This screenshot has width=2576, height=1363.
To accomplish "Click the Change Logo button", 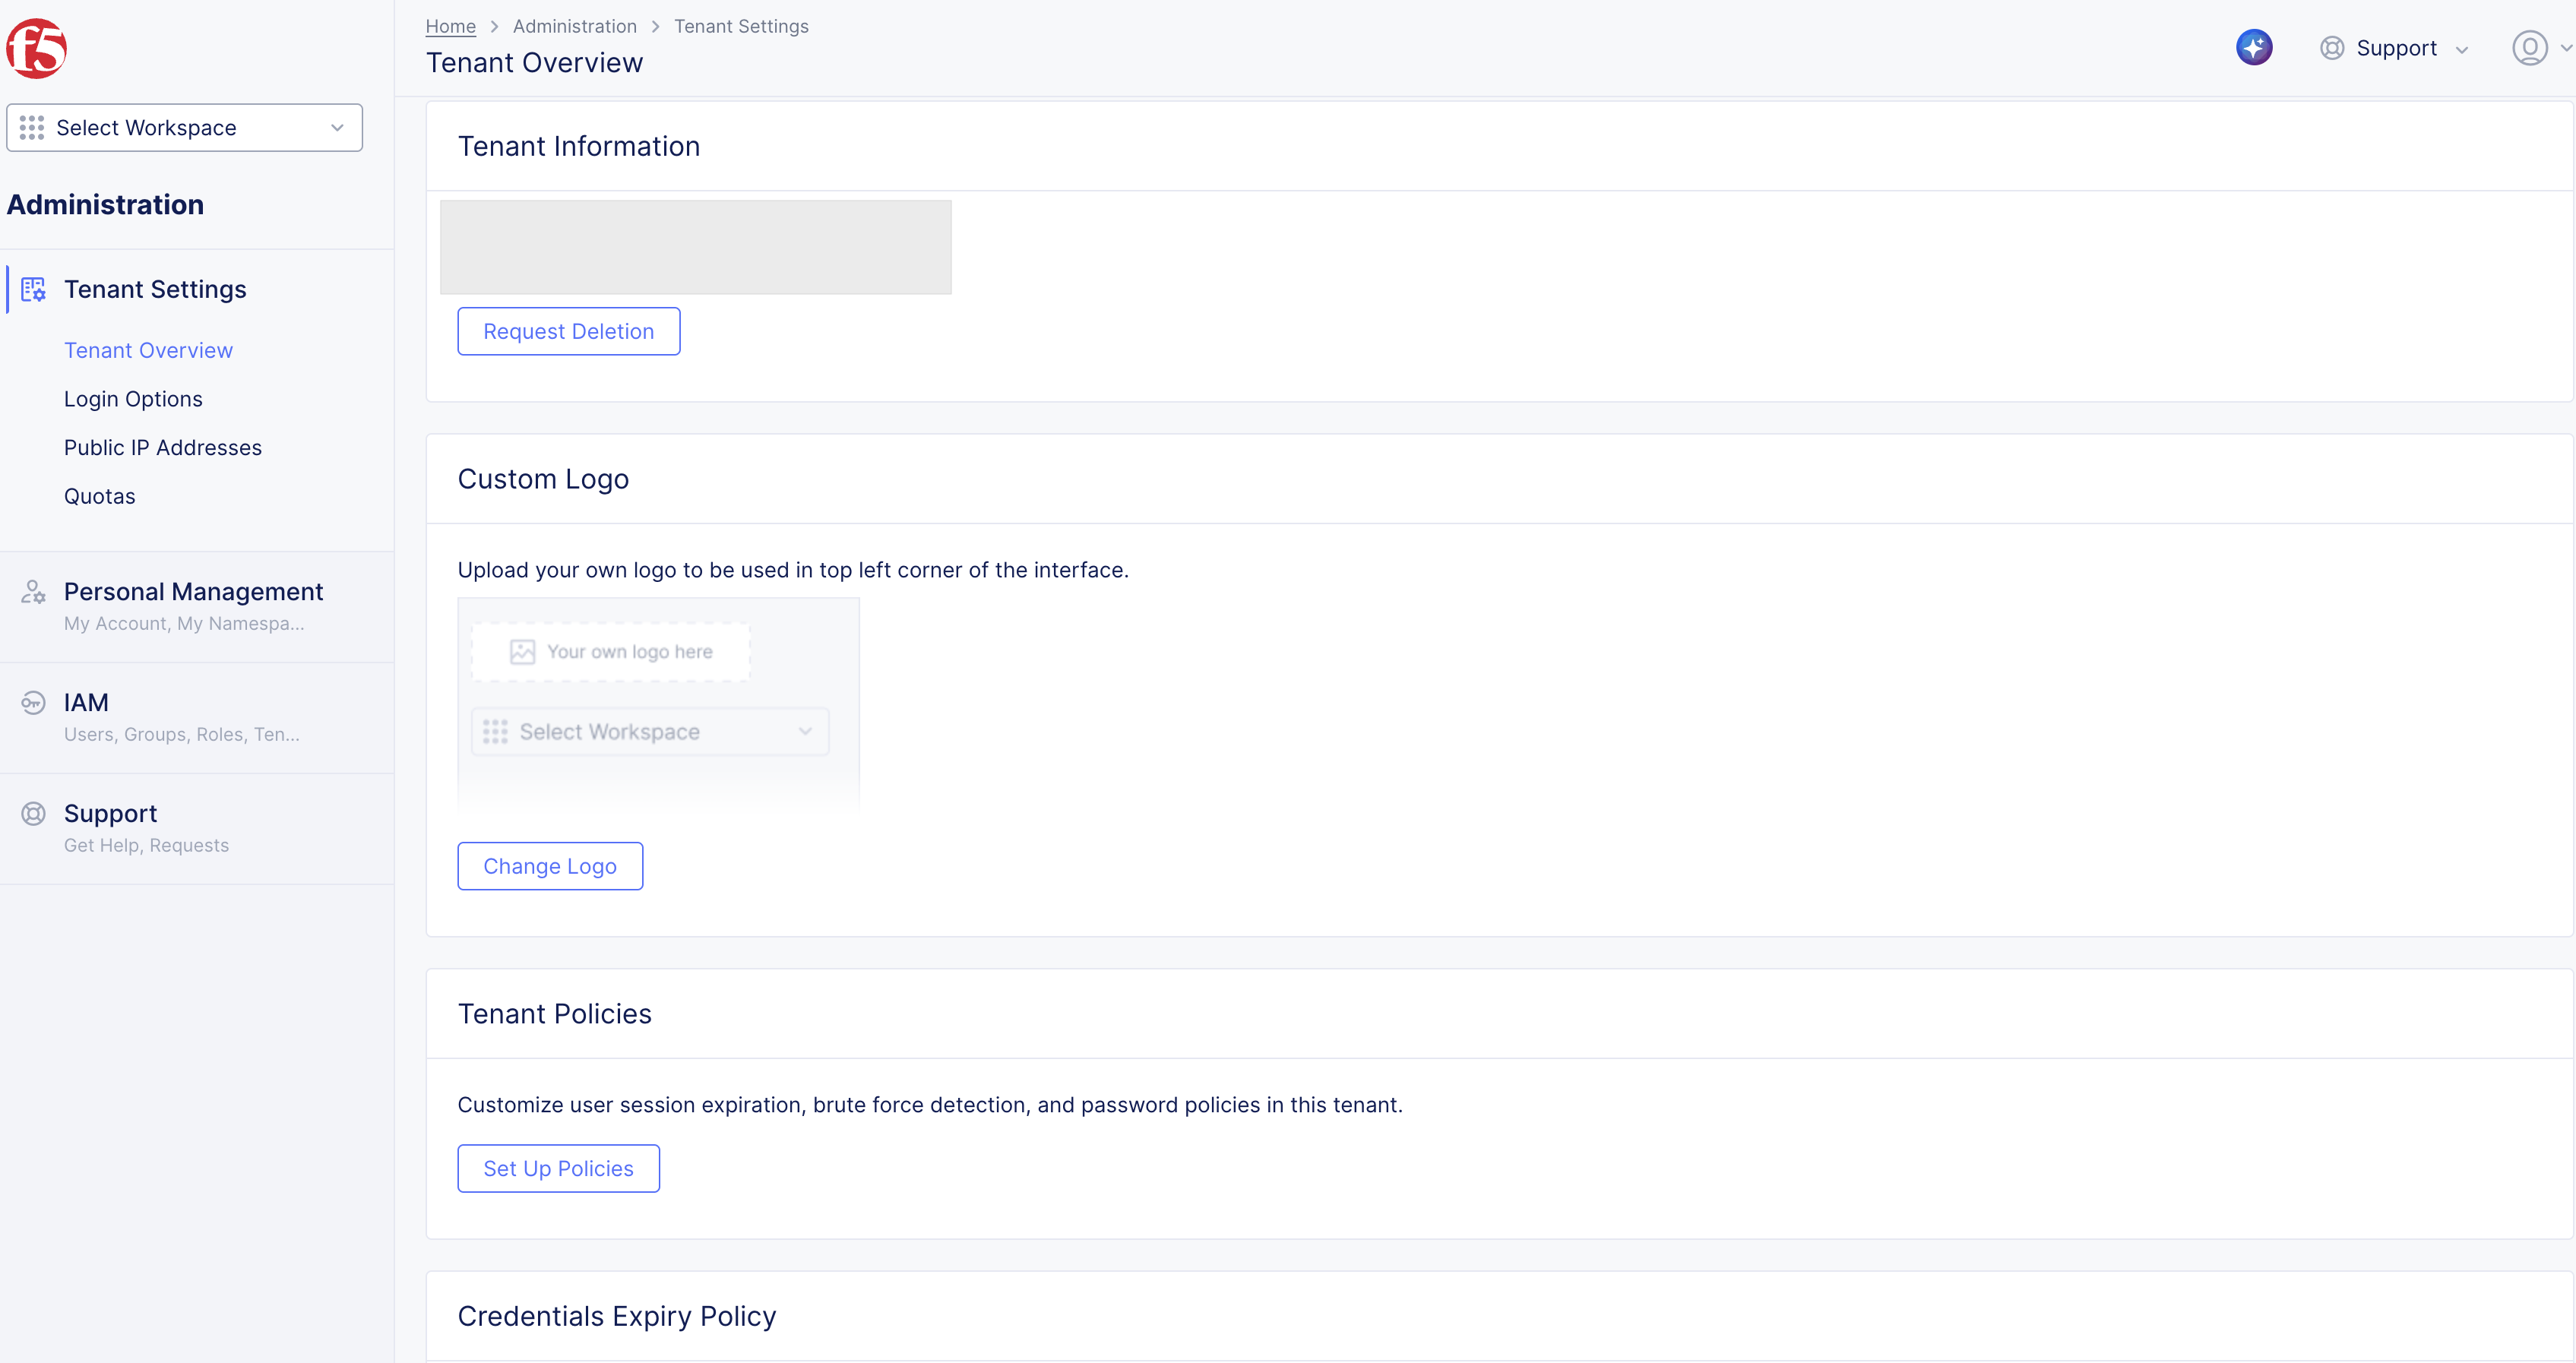I will click(549, 866).
